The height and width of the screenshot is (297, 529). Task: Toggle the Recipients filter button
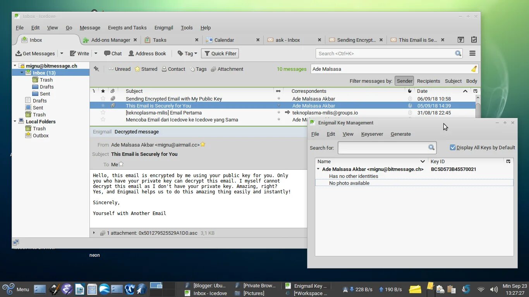(x=428, y=81)
